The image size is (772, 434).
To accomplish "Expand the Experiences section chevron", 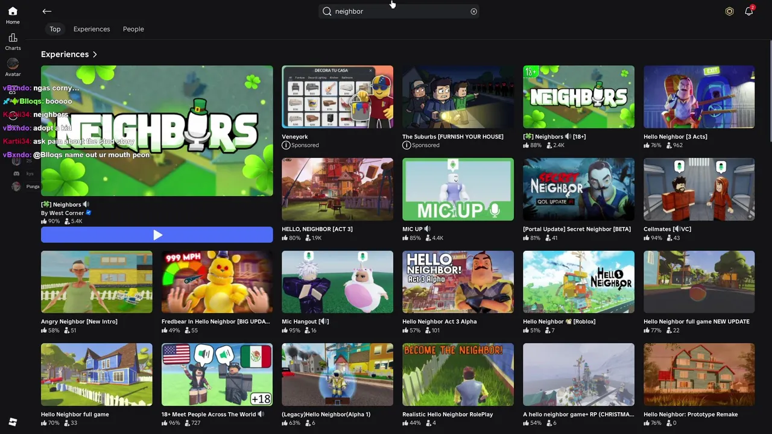I will pos(95,54).
